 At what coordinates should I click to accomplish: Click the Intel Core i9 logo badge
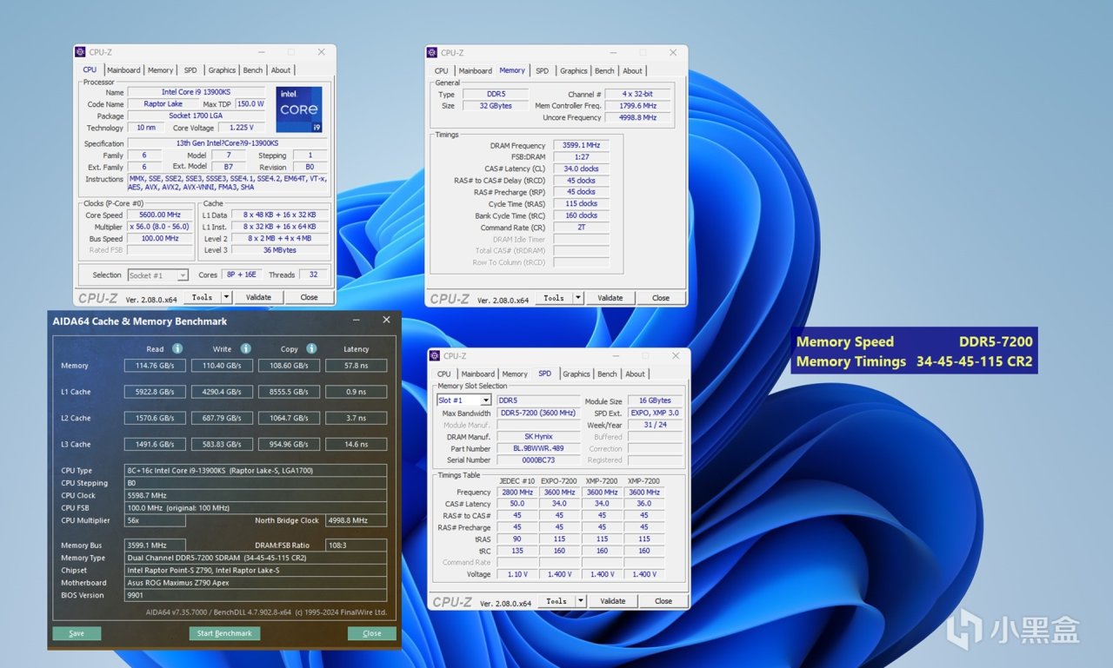point(299,109)
